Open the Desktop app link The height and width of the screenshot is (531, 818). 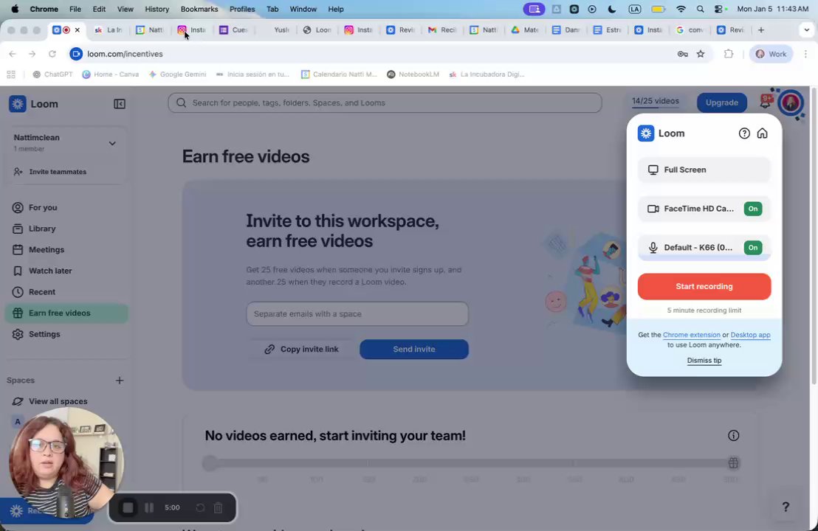point(750,335)
